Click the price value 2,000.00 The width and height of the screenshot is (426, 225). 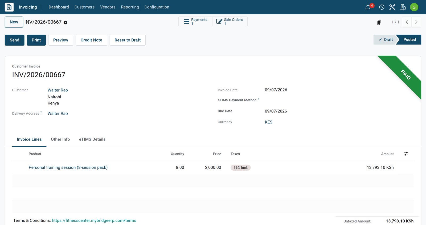[213, 167]
